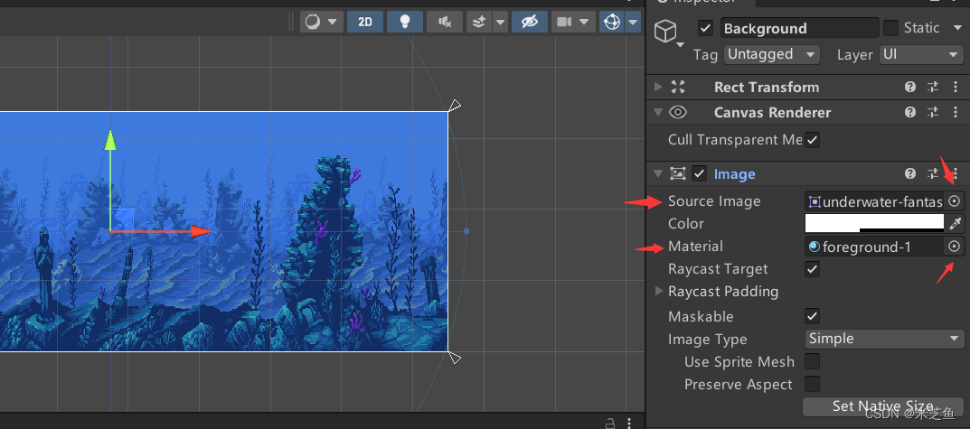This screenshot has height=429, width=970.
Task: Toggle Cull Transparent Mesh checkbox
Action: tap(813, 140)
